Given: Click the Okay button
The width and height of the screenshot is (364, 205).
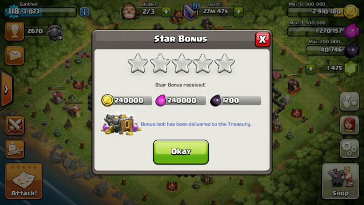Looking at the screenshot, I should 181,152.
